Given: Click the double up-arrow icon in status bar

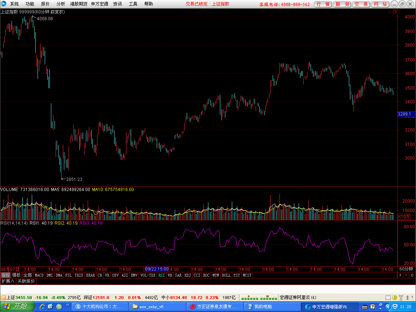Looking at the screenshot, I should [x=407, y=298].
